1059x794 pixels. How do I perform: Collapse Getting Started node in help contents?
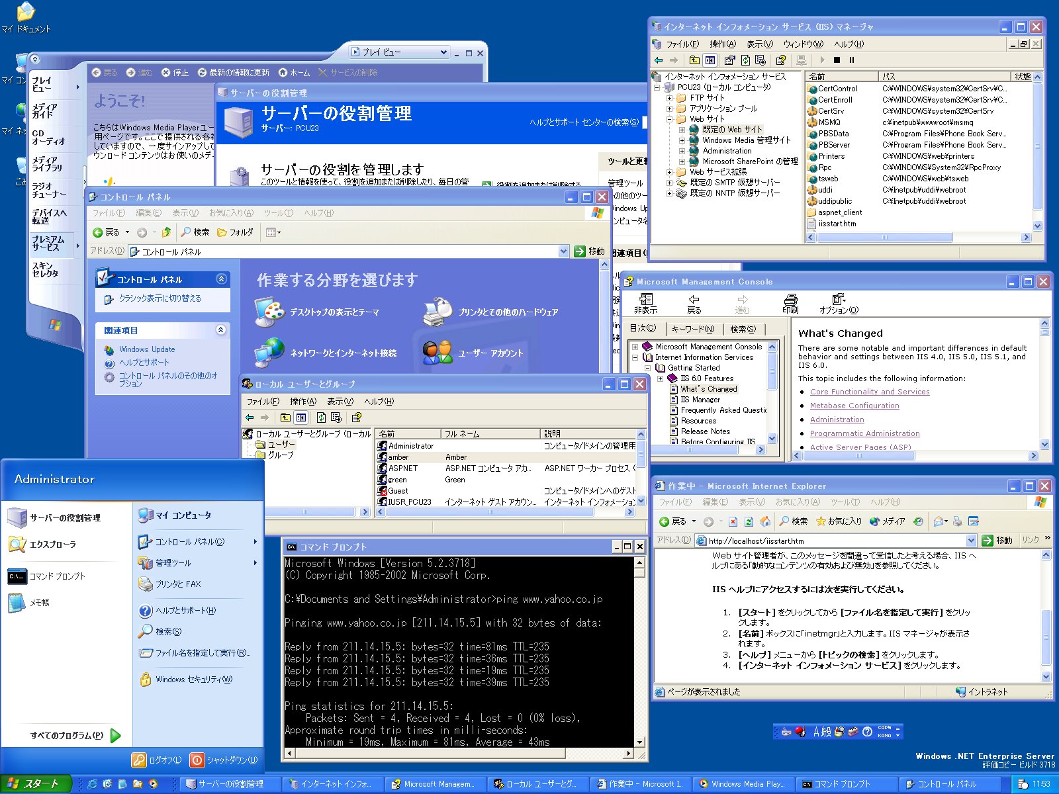click(647, 368)
